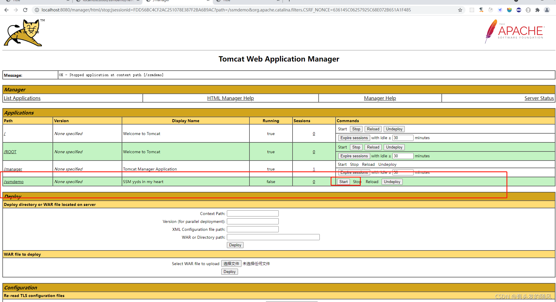556x302 pixels.
Task: Click idle minutes field for / root application
Action: point(403,138)
